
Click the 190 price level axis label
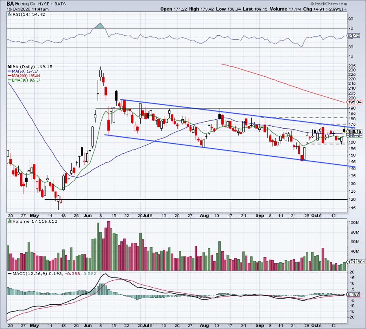(x=352, y=108)
